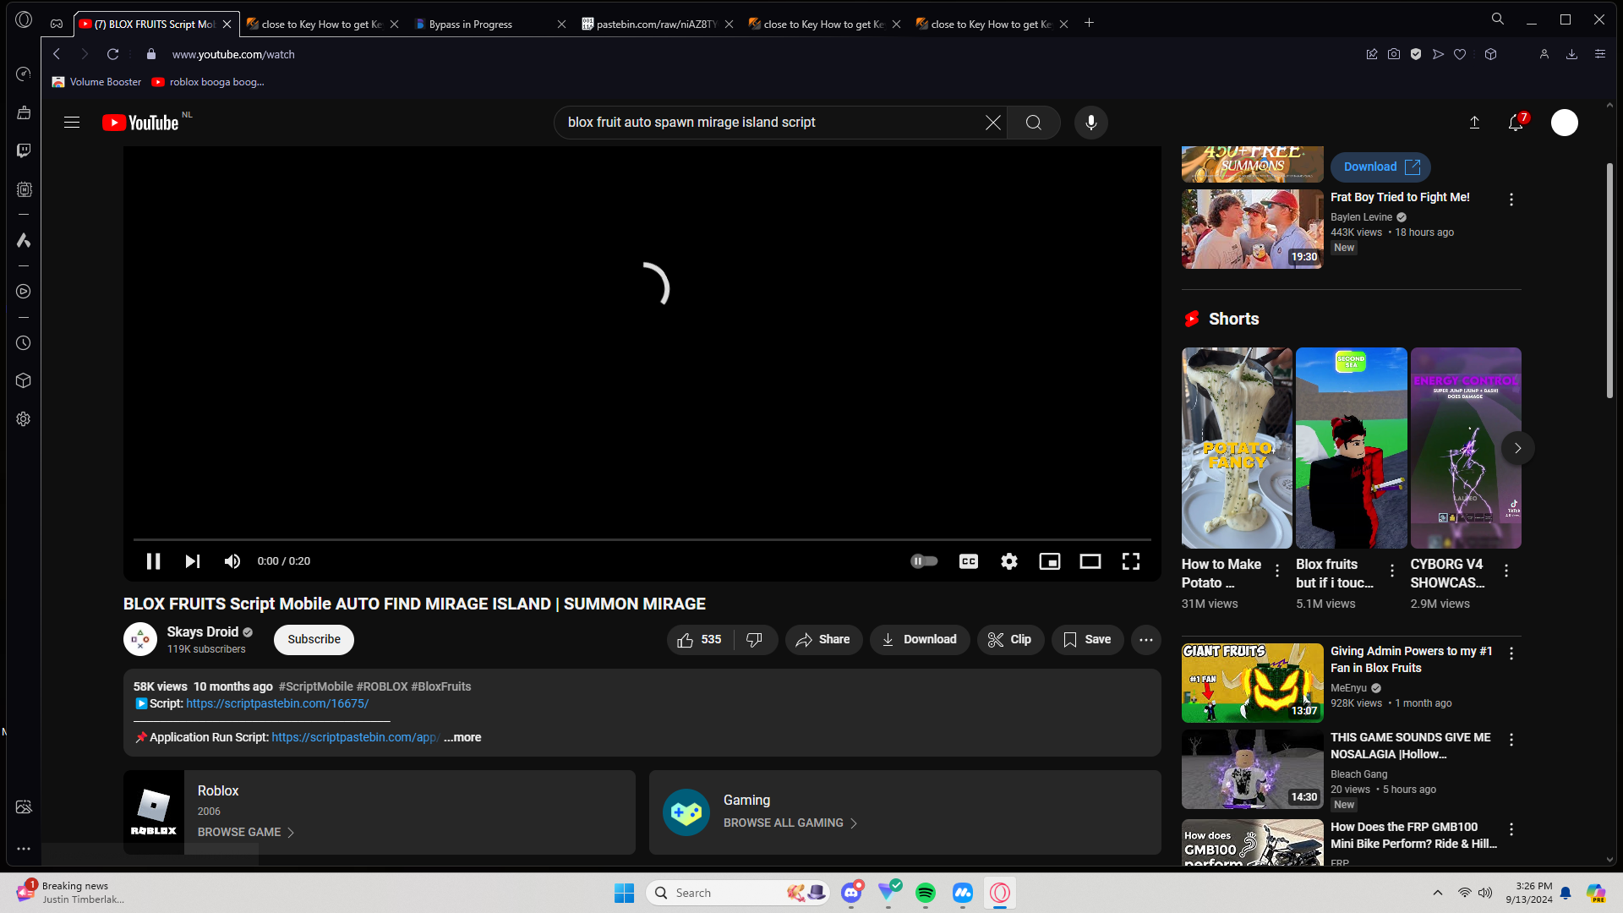Open Skays Droid channel name

pos(203,631)
